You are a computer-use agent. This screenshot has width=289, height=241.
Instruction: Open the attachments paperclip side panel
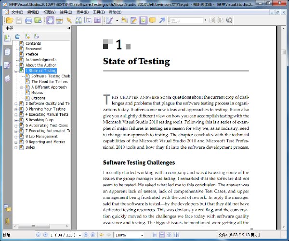[x=7, y=221]
